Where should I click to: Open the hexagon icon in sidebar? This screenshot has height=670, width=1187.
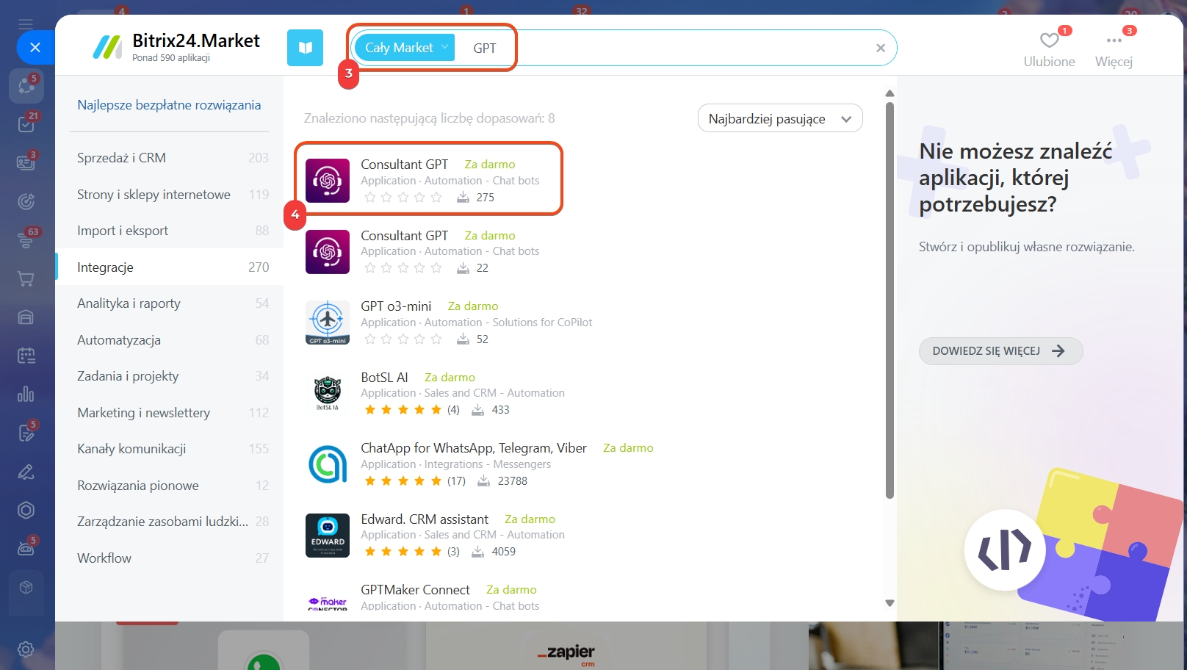(x=26, y=510)
